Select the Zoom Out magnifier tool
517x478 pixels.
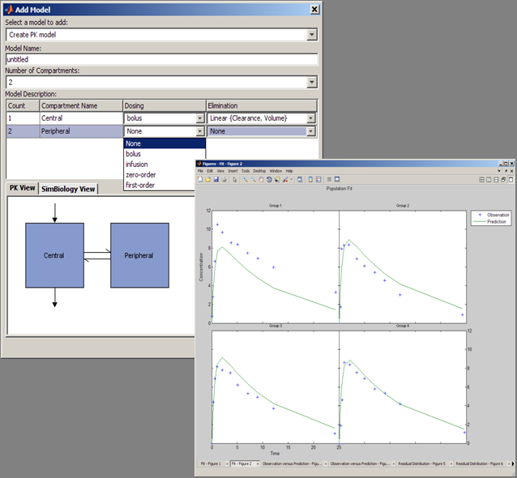point(253,179)
